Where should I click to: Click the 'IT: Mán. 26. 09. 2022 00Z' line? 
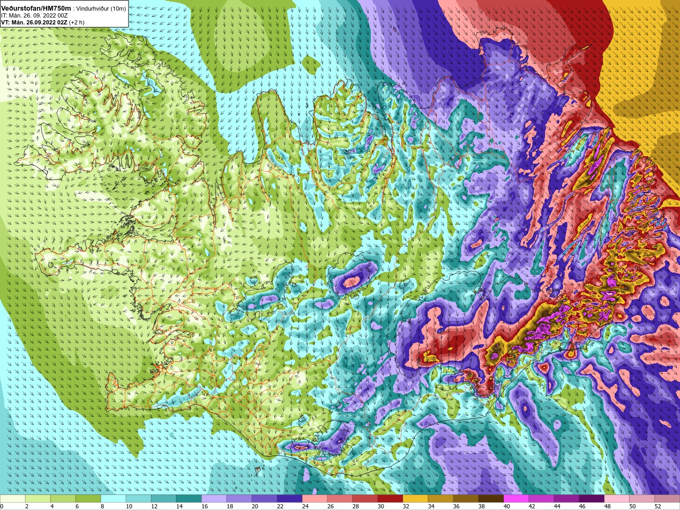point(34,15)
